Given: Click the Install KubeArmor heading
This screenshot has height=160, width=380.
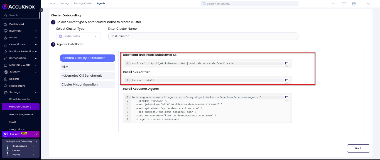Looking at the screenshot, I should pyautogui.click(x=136, y=72).
